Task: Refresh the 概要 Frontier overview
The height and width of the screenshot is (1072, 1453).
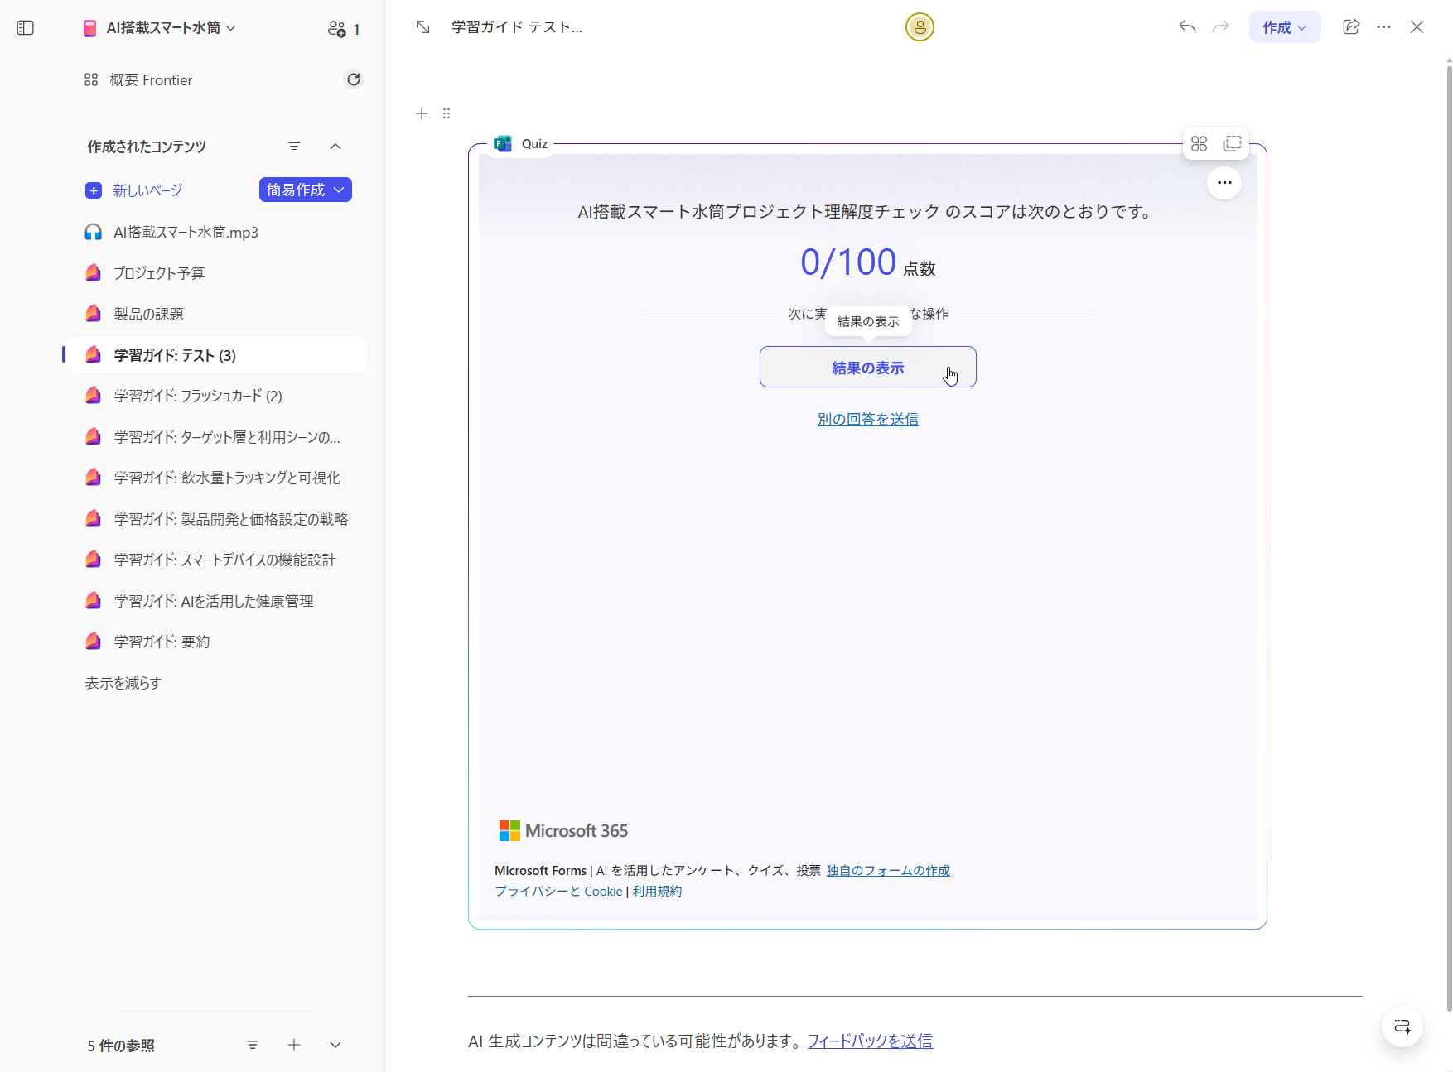Action: [x=354, y=79]
